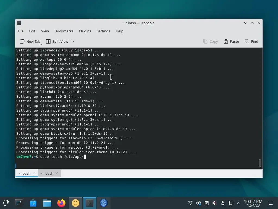Click the terminal prompt input line

point(139,156)
